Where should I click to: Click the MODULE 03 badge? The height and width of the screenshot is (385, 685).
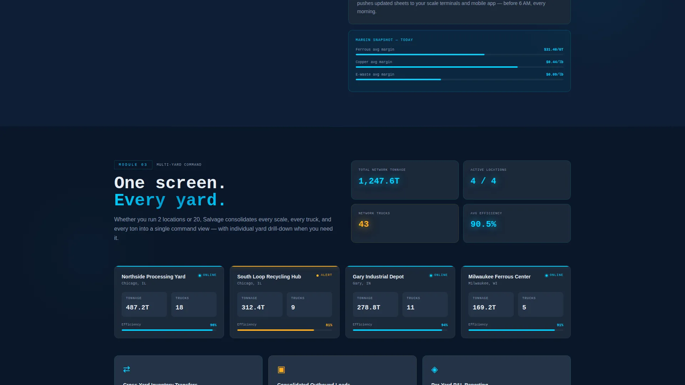133,165
